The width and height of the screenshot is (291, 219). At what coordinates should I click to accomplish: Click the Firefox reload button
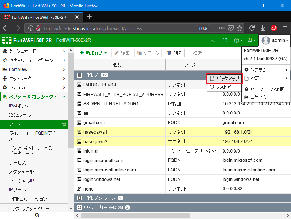pos(252,28)
